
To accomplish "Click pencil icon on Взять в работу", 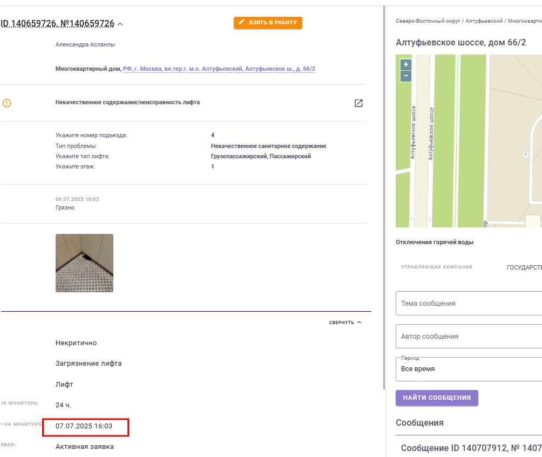I will coord(242,22).
